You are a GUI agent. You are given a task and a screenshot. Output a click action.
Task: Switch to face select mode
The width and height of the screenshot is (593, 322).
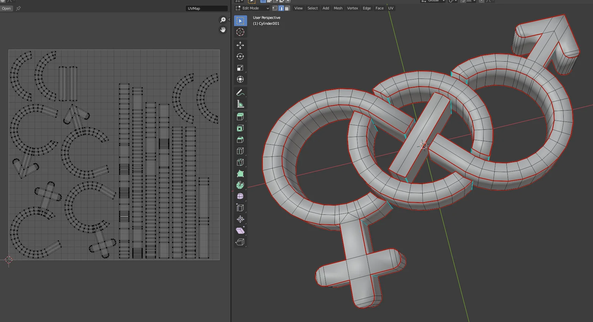pyautogui.click(x=287, y=8)
